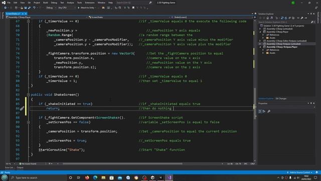Viewport: 321px width, 181px height.
Task: Collapse the if block at line 89
Action: pos(28,122)
